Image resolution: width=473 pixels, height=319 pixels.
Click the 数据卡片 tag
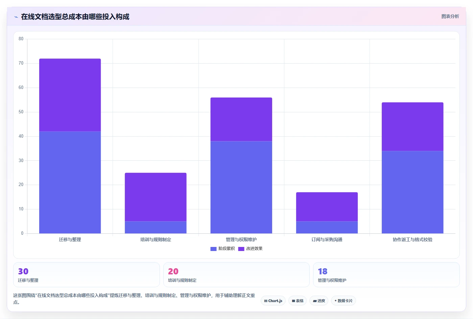coord(344,301)
